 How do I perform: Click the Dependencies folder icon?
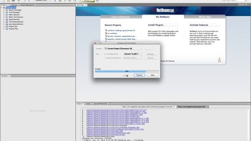pos(7,19)
